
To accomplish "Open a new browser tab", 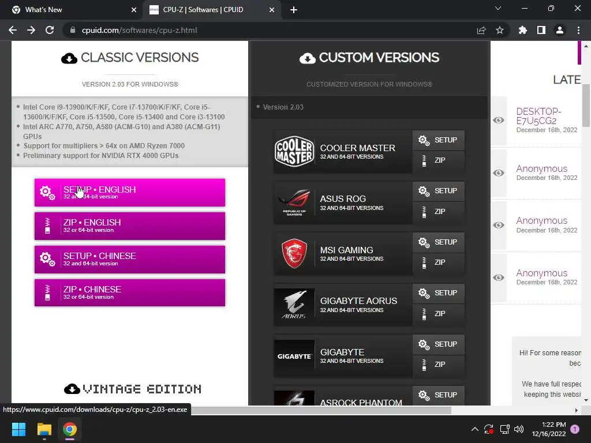I will point(294,10).
